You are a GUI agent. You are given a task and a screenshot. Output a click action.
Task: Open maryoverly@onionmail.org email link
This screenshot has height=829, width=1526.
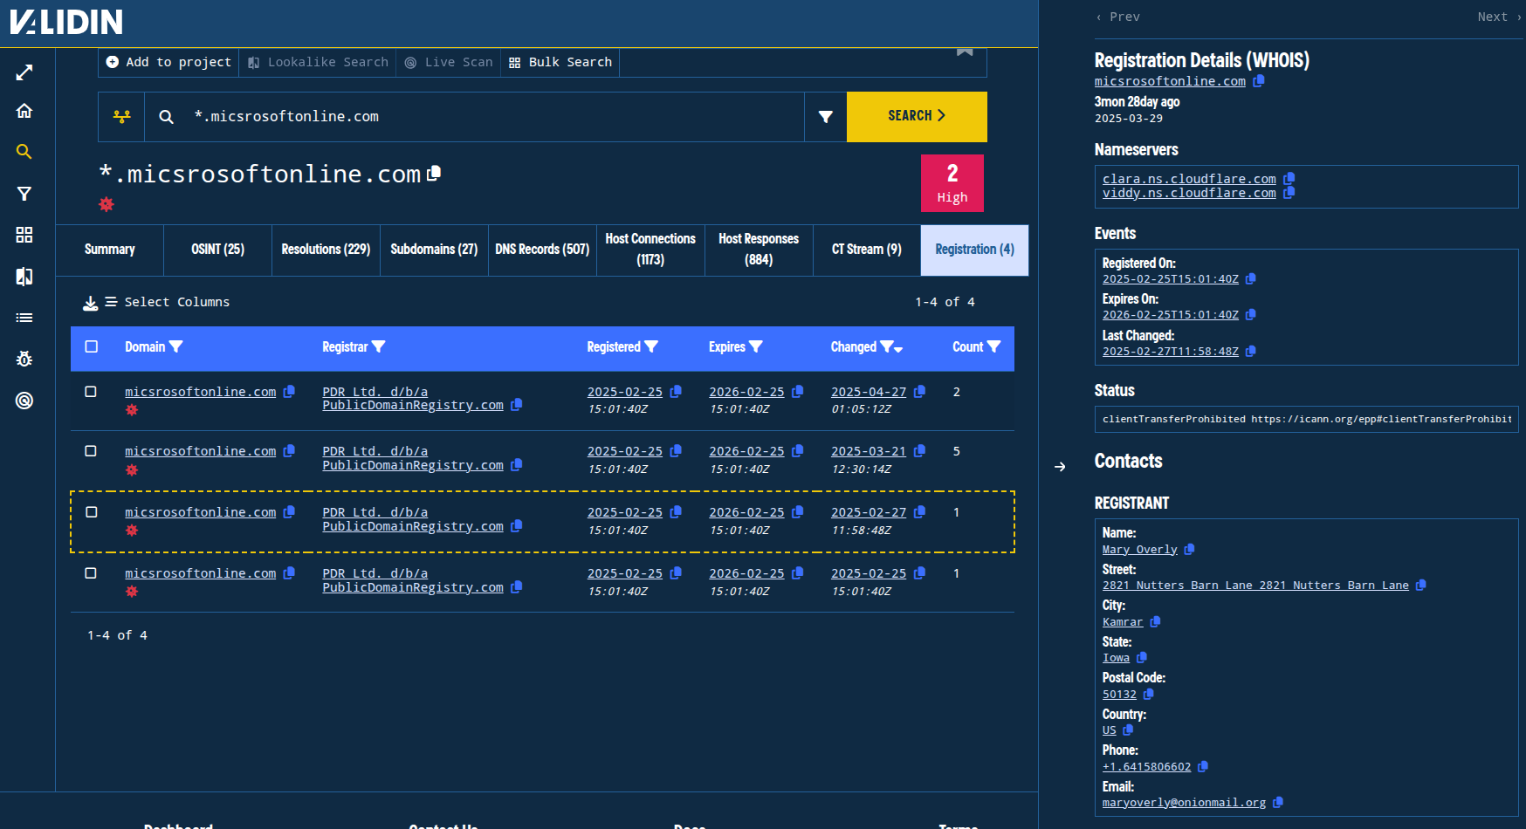pyautogui.click(x=1184, y=803)
